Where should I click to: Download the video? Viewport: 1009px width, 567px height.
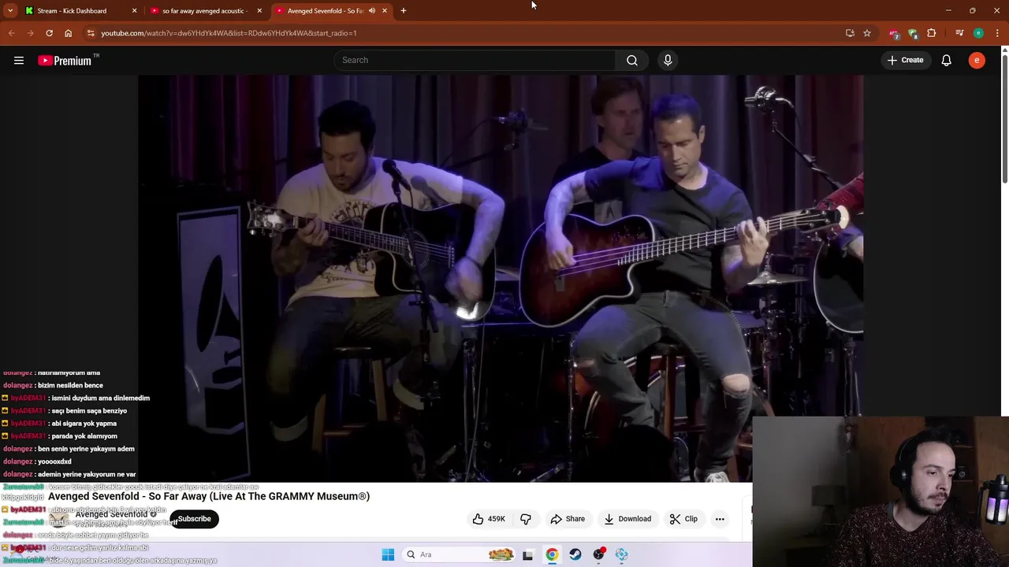point(627,519)
